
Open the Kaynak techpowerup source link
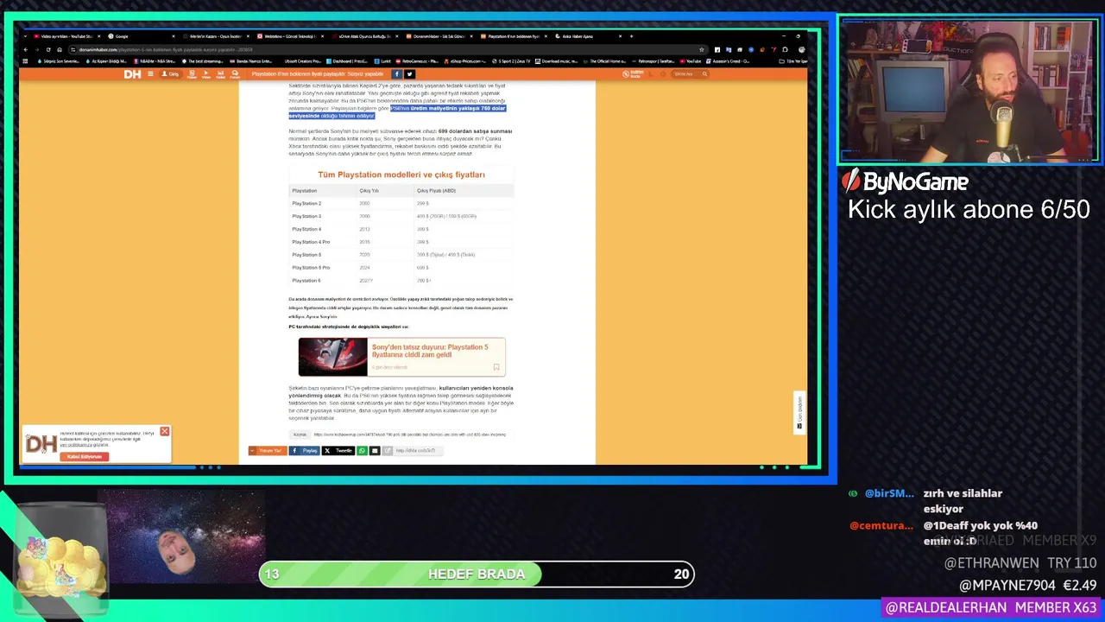tap(409, 435)
